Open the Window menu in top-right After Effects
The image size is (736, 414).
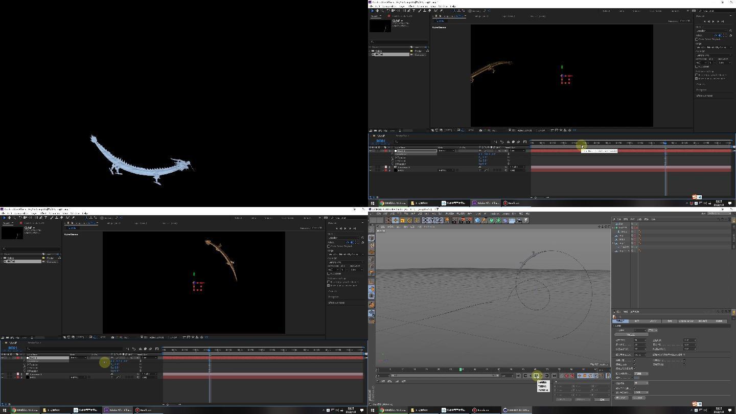tap(443, 6)
